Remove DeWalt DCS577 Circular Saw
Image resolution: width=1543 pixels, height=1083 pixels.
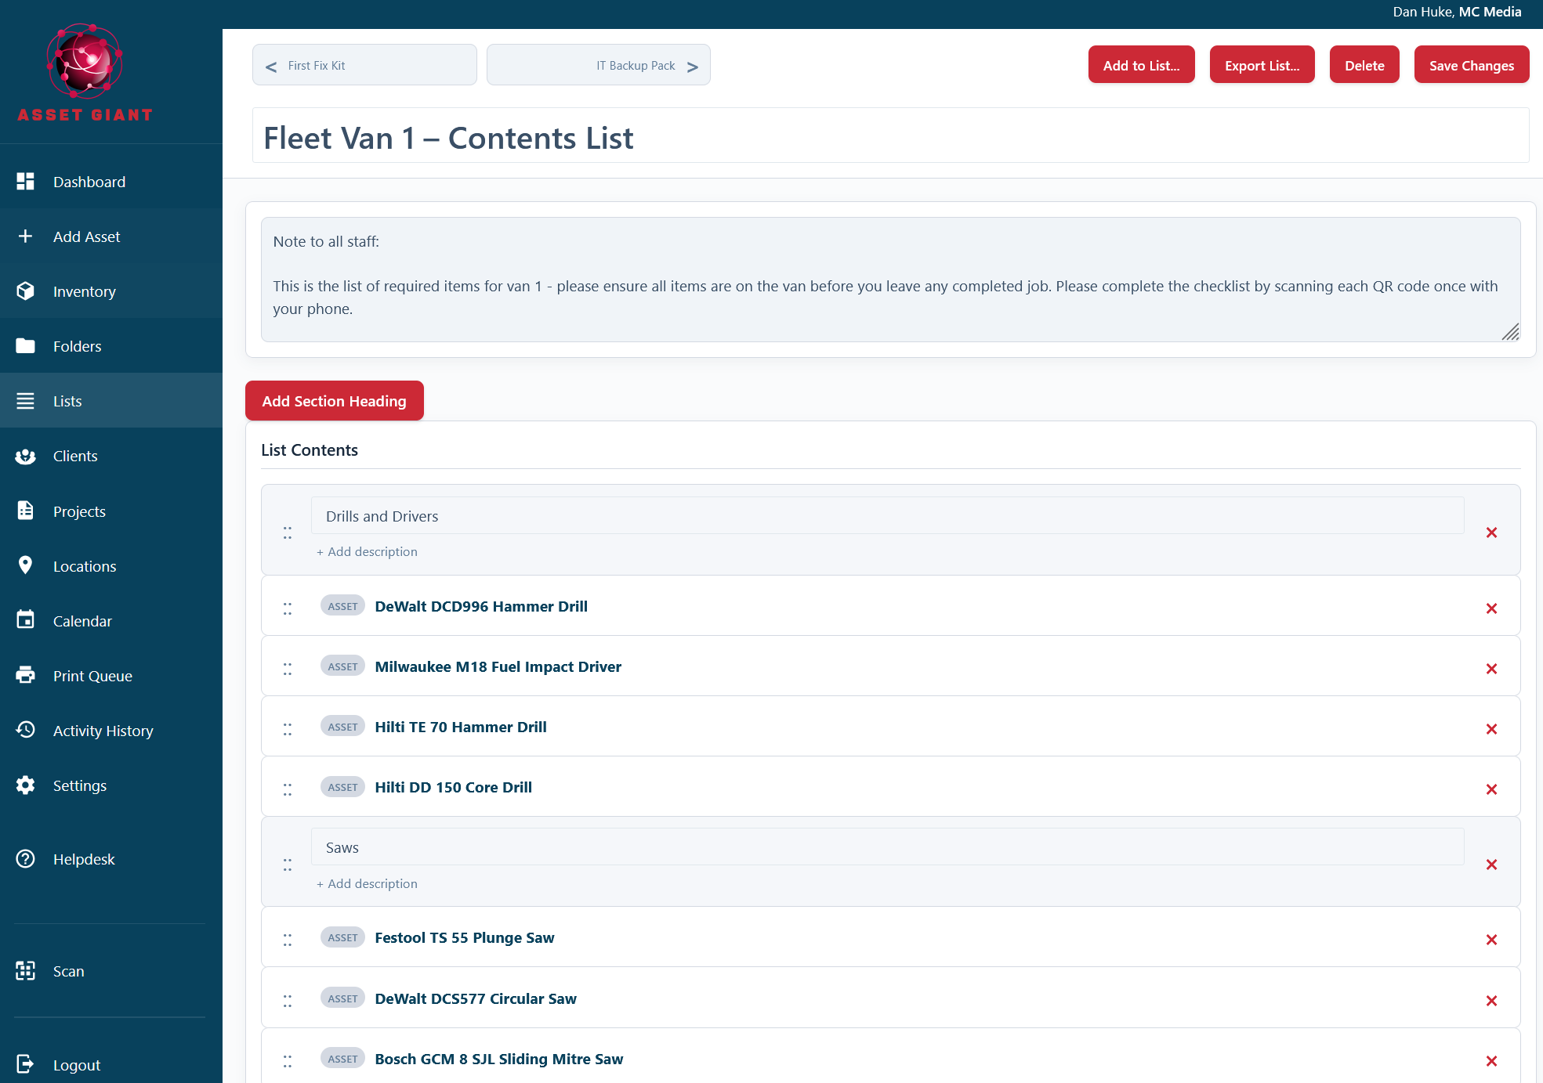pos(1491,1001)
